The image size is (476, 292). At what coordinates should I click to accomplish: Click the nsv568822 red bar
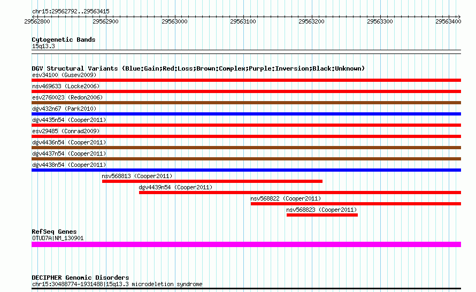click(356, 204)
